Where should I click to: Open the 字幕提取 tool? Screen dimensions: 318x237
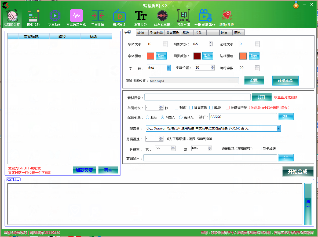141,17
